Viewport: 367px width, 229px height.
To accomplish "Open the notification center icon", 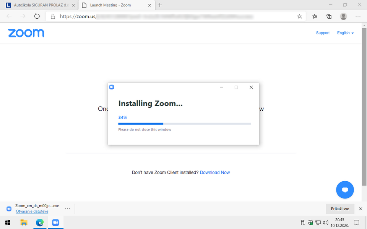I will click(356, 223).
